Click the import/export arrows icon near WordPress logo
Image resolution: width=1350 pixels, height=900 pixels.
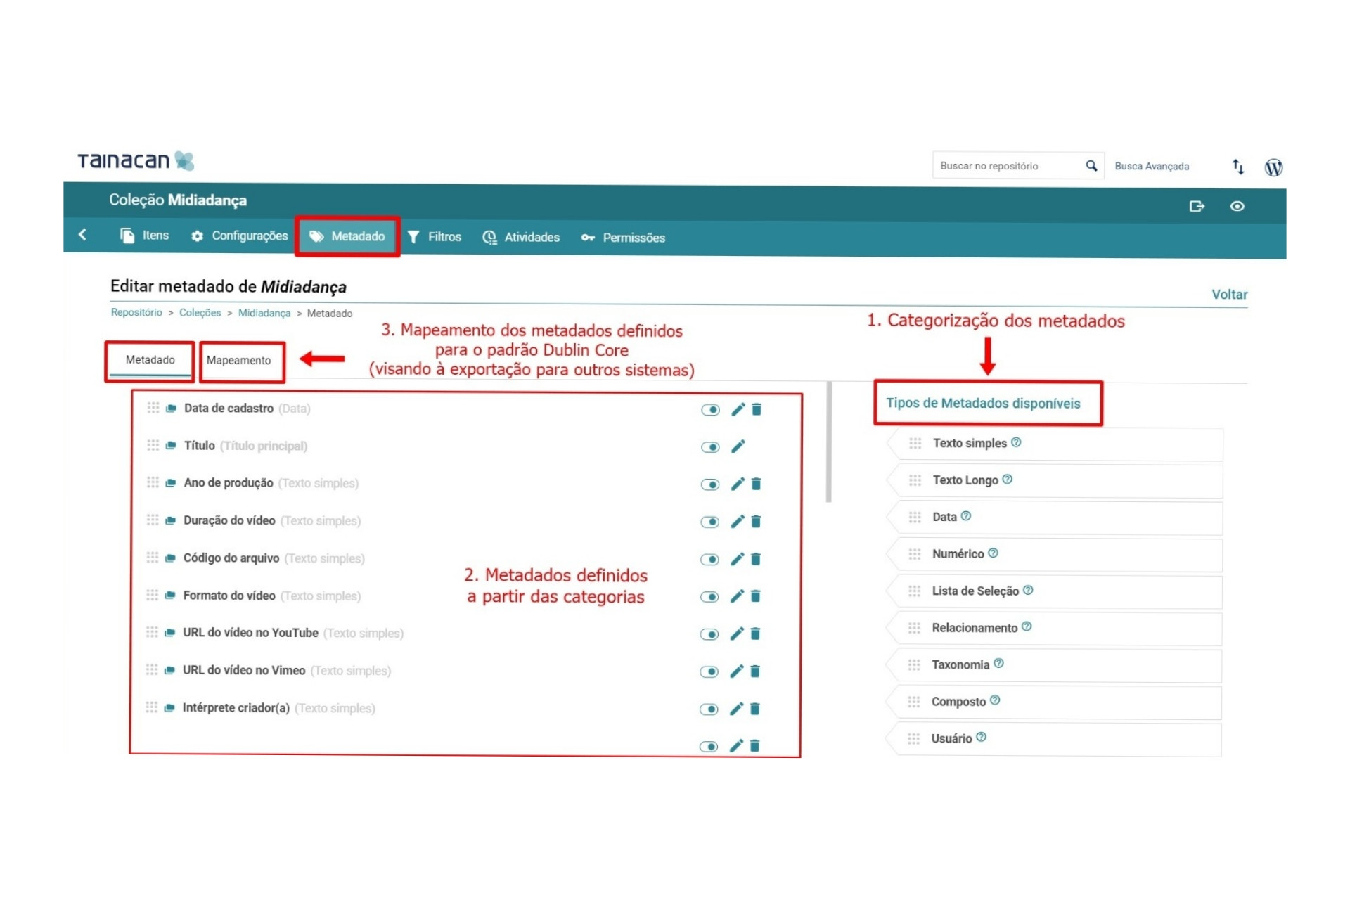1237,167
